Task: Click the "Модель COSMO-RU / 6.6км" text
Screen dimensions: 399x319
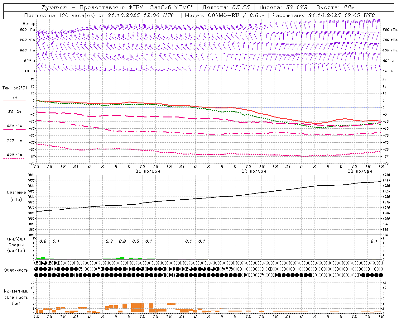Action: tap(225, 15)
